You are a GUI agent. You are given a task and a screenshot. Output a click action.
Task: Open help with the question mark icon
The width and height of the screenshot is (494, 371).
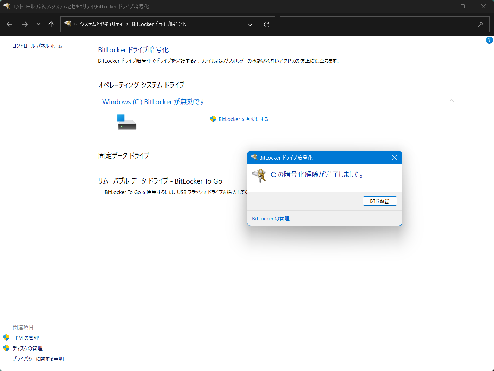coord(489,40)
